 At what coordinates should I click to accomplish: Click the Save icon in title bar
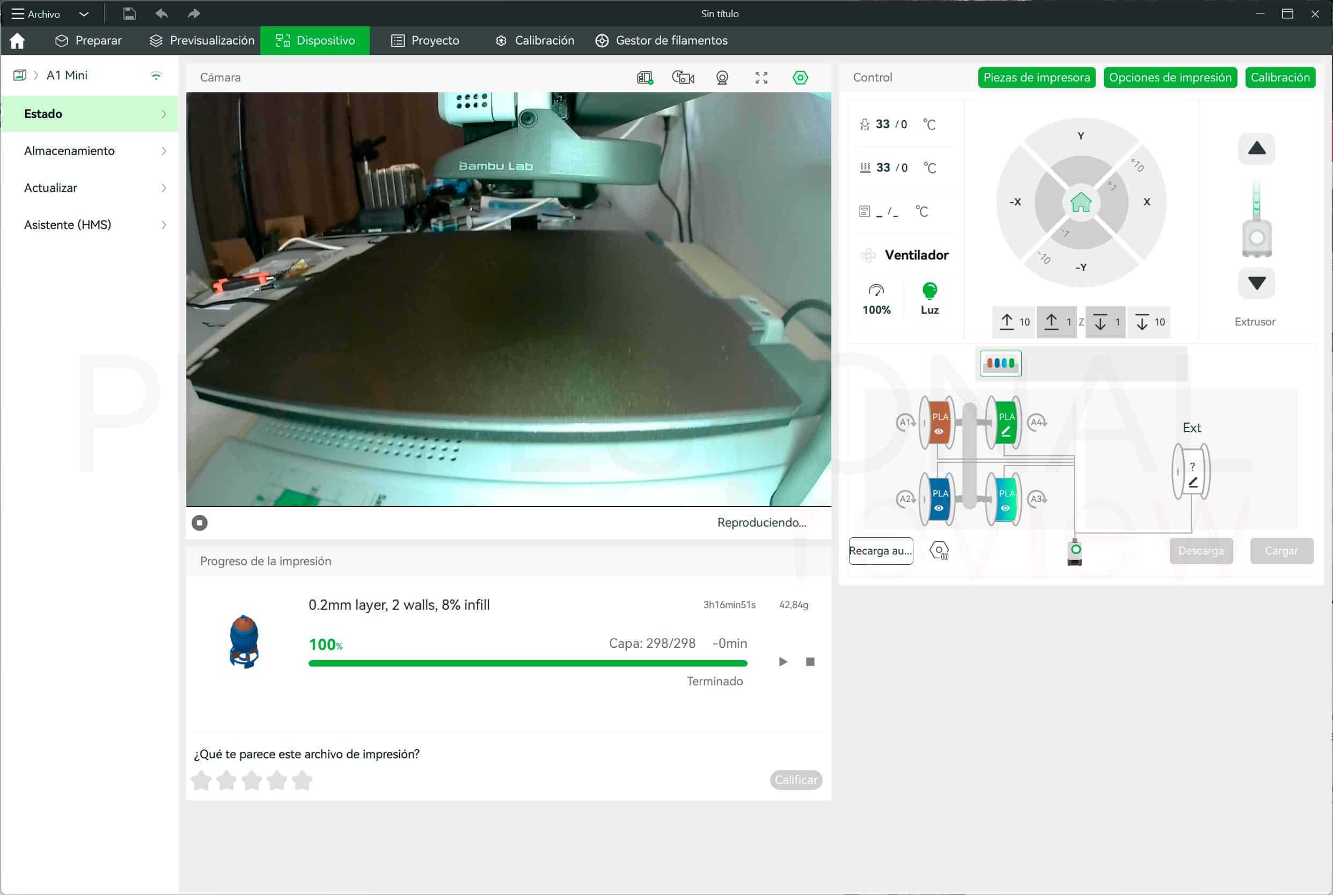[x=130, y=14]
